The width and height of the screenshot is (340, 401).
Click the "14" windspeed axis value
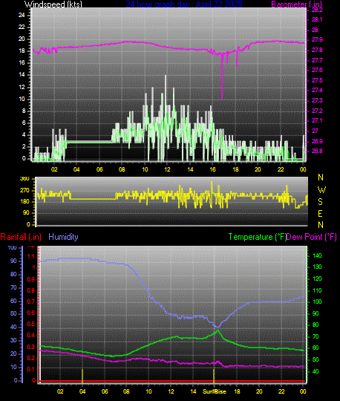pyautogui.click(x=22, y=75)
